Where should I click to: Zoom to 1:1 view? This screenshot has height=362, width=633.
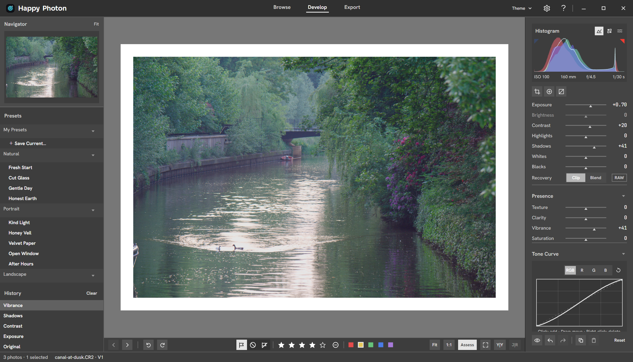pyautogui.click(x=449, y=345)
